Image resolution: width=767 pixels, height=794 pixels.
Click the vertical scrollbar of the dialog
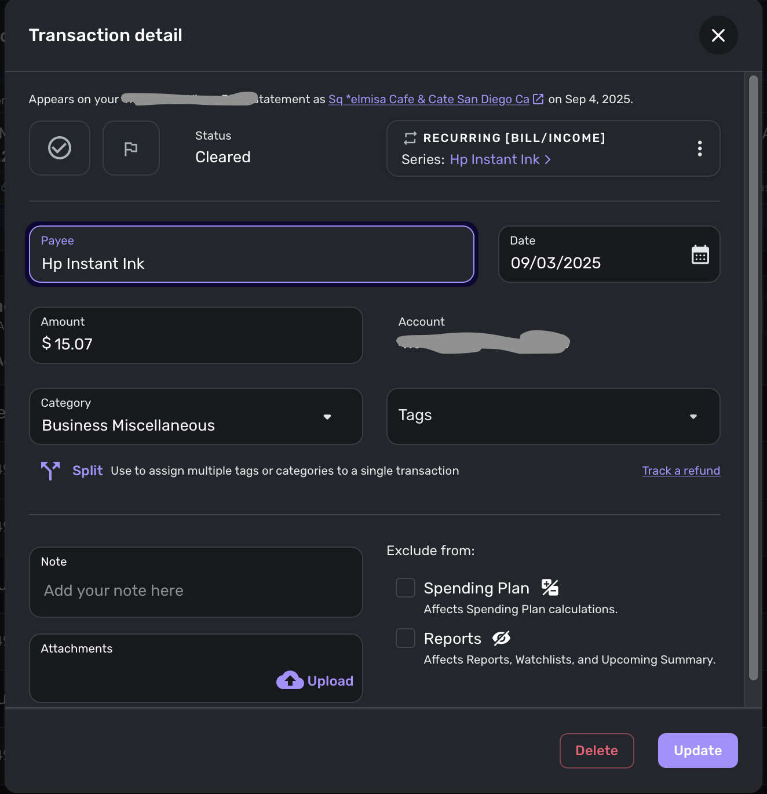pos(753,378)
